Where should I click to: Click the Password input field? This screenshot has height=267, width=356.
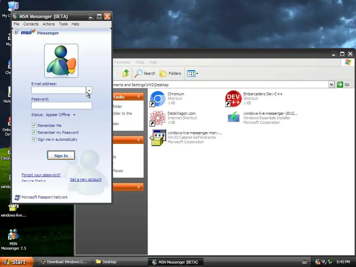62,106
